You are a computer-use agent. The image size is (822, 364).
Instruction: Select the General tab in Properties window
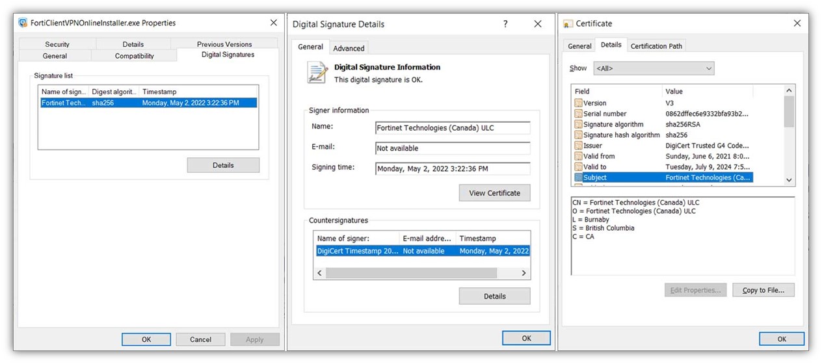55,56
